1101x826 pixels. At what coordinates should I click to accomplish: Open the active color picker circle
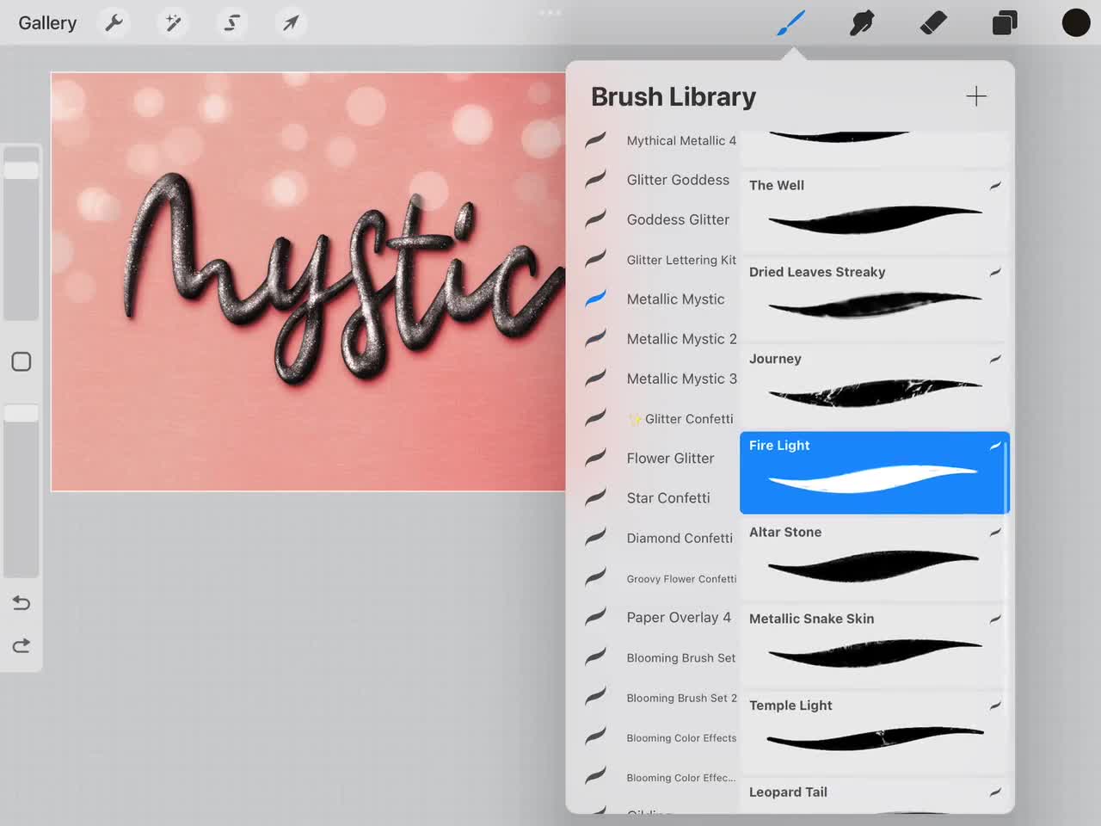(1075, 22)
